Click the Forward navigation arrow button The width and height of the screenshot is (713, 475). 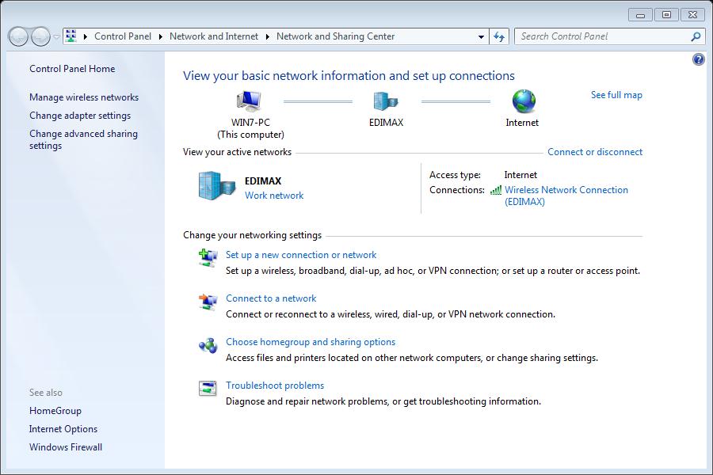(x=40, y=36)
